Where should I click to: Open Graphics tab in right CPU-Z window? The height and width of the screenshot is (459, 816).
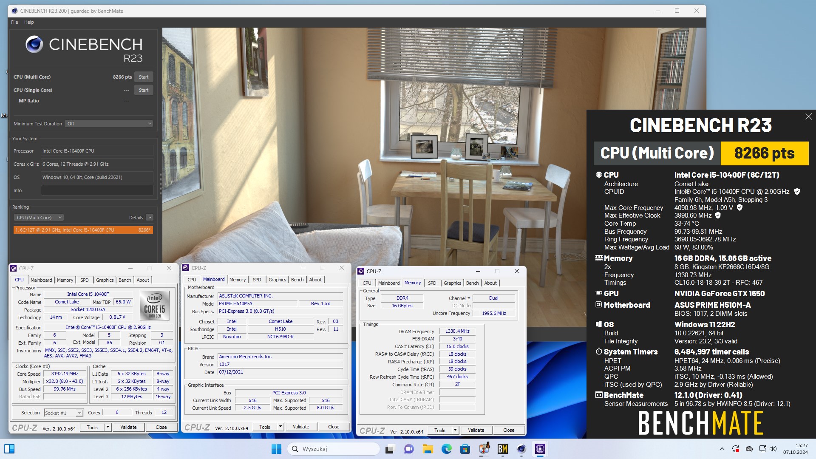point(453,283)
